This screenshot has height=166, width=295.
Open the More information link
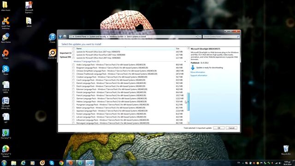pos(198,72)
